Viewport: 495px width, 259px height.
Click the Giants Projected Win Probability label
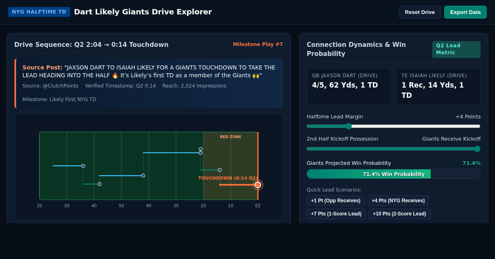tap(349, 163)
